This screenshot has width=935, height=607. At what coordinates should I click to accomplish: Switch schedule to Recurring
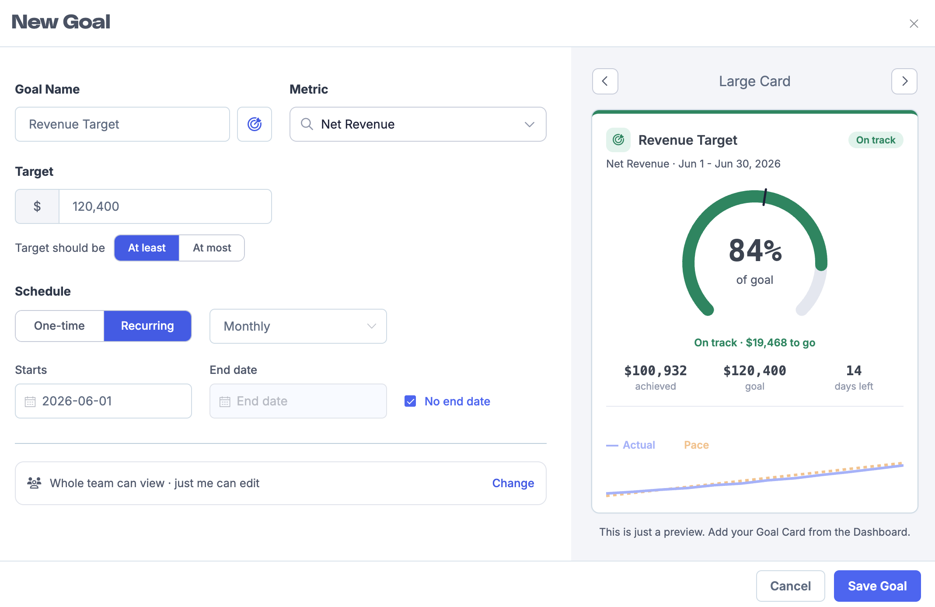147,326
